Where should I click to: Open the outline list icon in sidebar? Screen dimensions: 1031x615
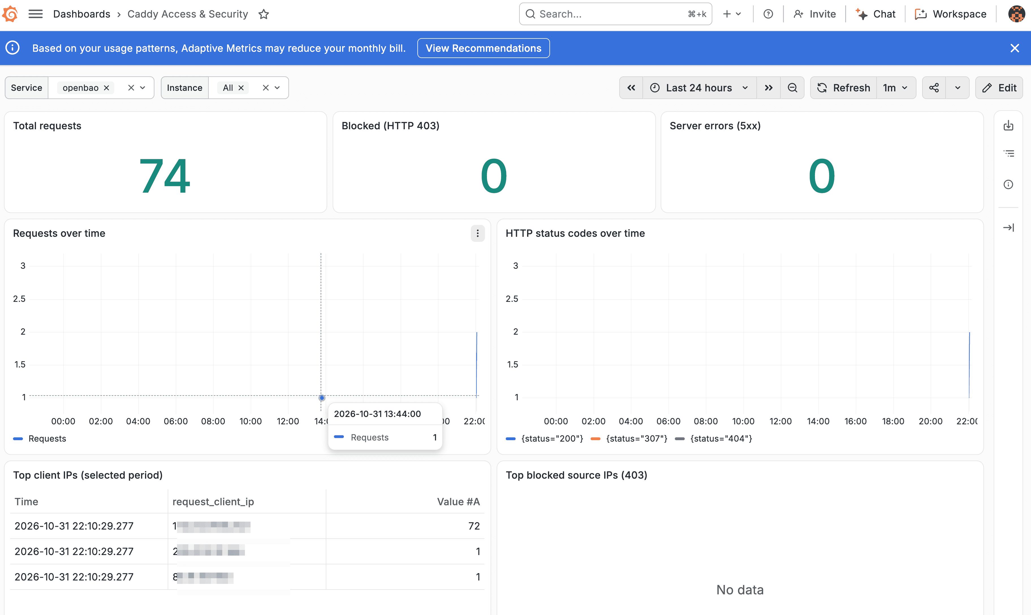pyautogui.click(x=1008, y=154)
